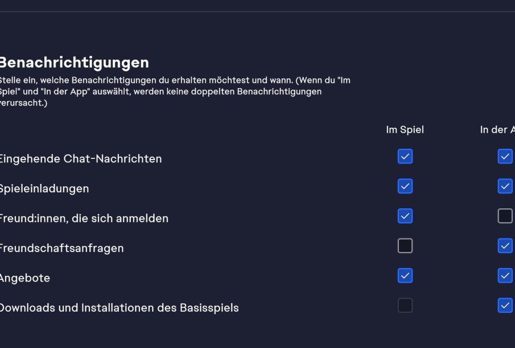
Task: Click the Im Spiel column header
Action: point(405,130)
